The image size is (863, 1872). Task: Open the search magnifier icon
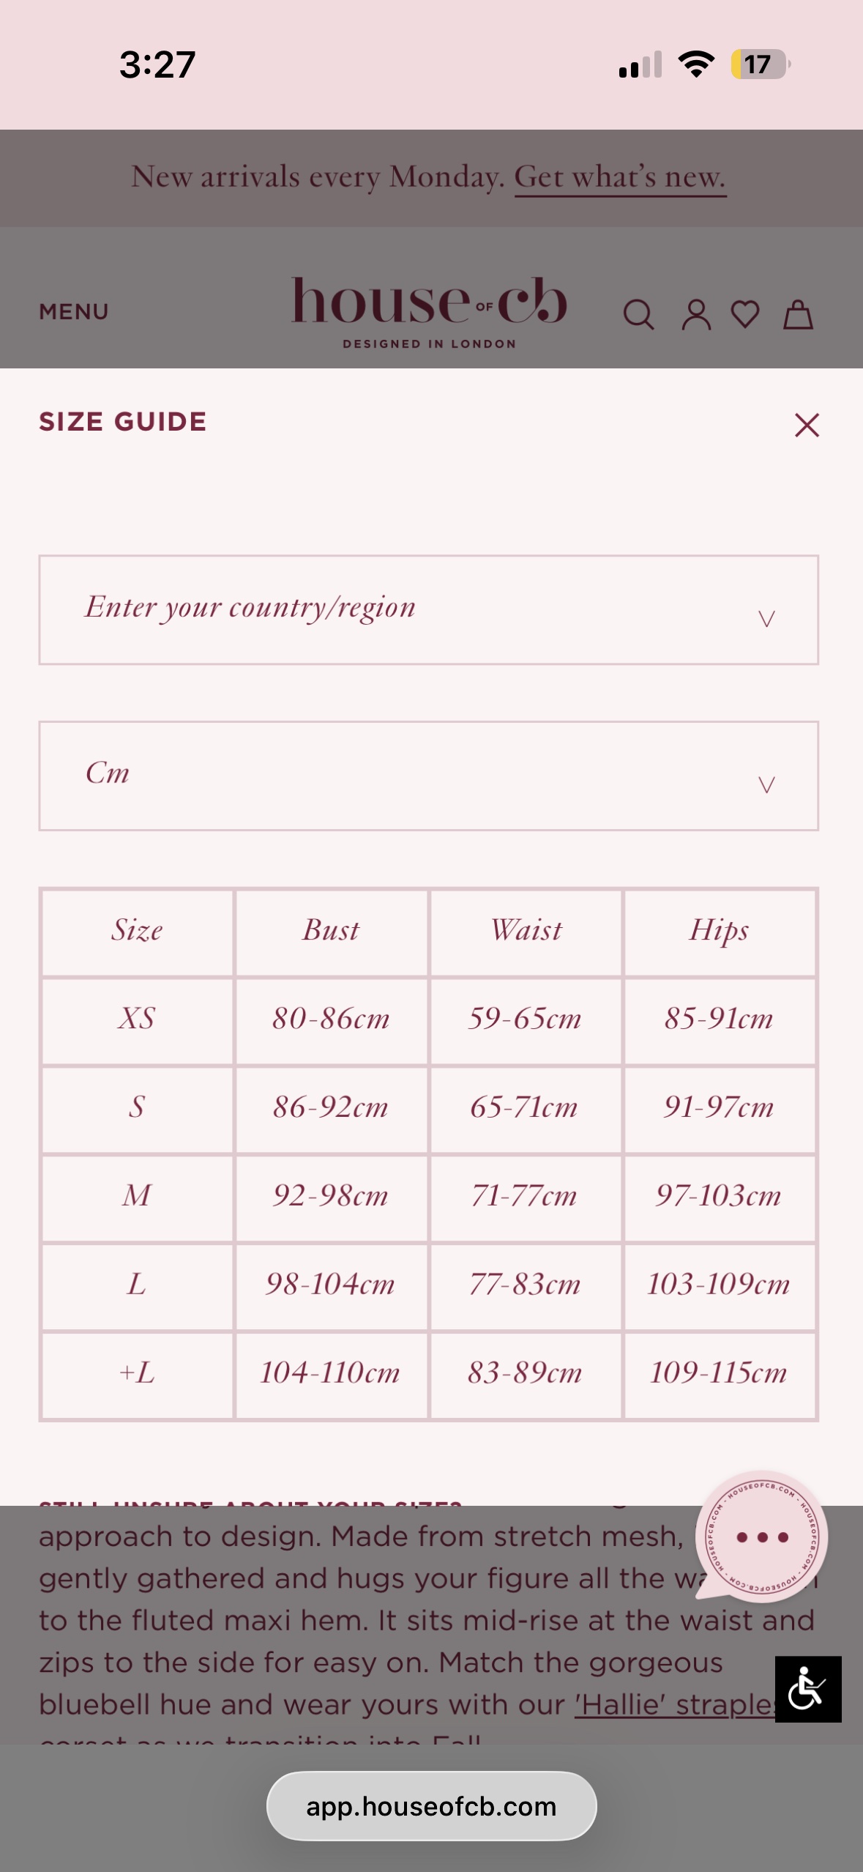(x=638, y=315)
